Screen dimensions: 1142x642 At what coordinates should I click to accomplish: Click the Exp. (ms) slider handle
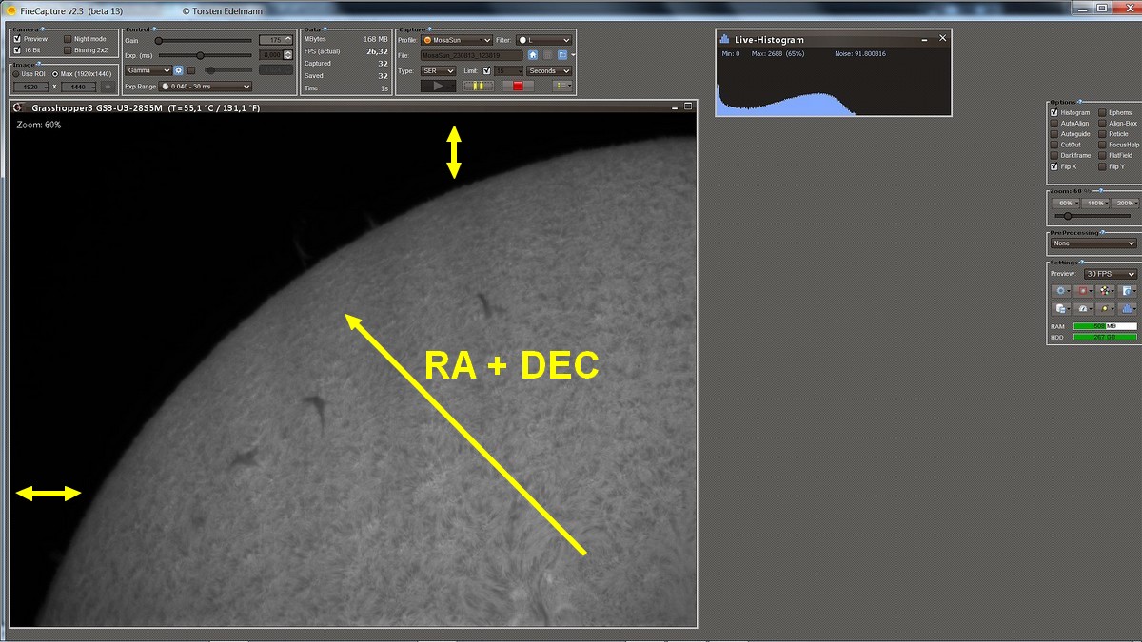(200, 55)
